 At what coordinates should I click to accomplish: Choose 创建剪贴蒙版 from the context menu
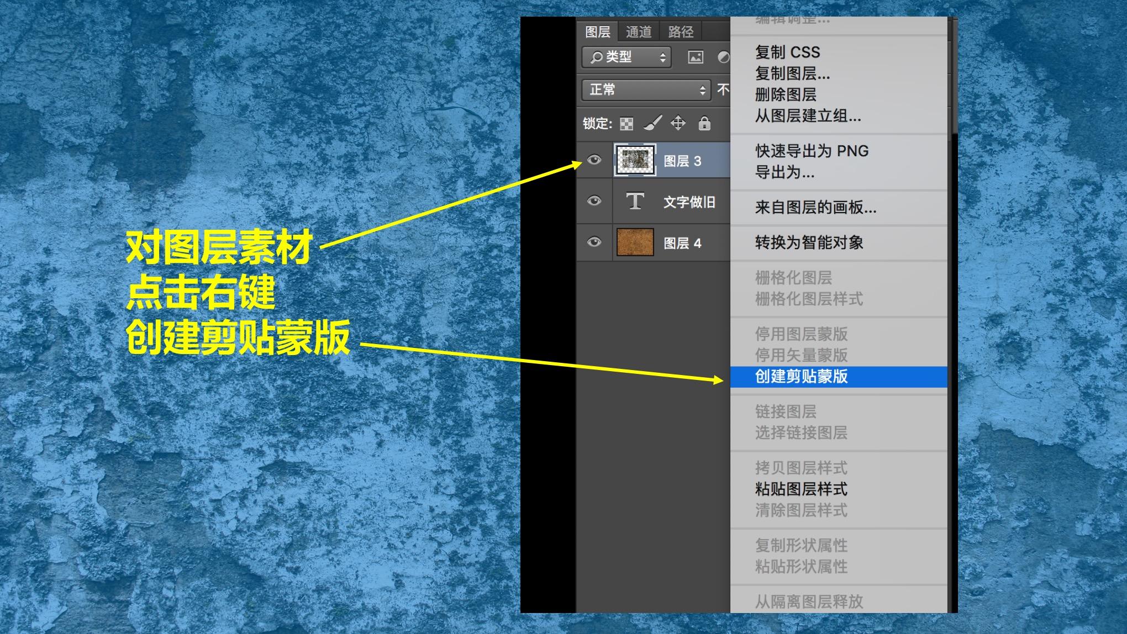pyautogui.click(x=801, y=376)
